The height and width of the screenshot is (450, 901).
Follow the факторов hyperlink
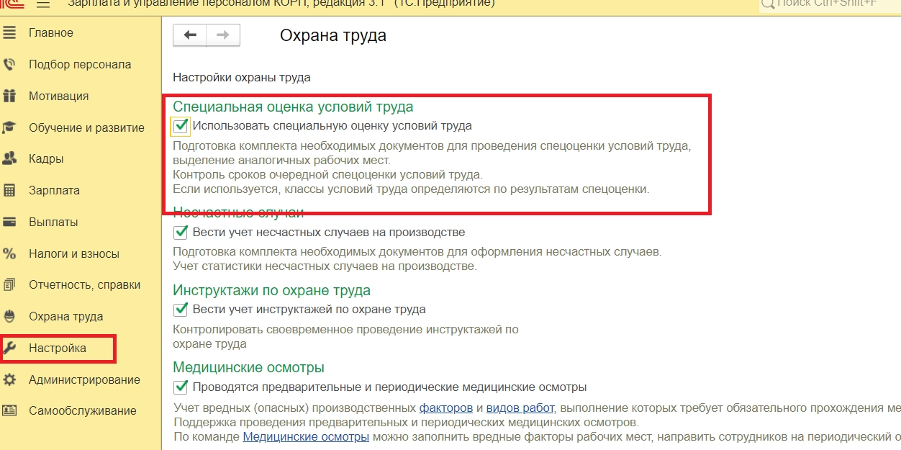tap(446, 408)
